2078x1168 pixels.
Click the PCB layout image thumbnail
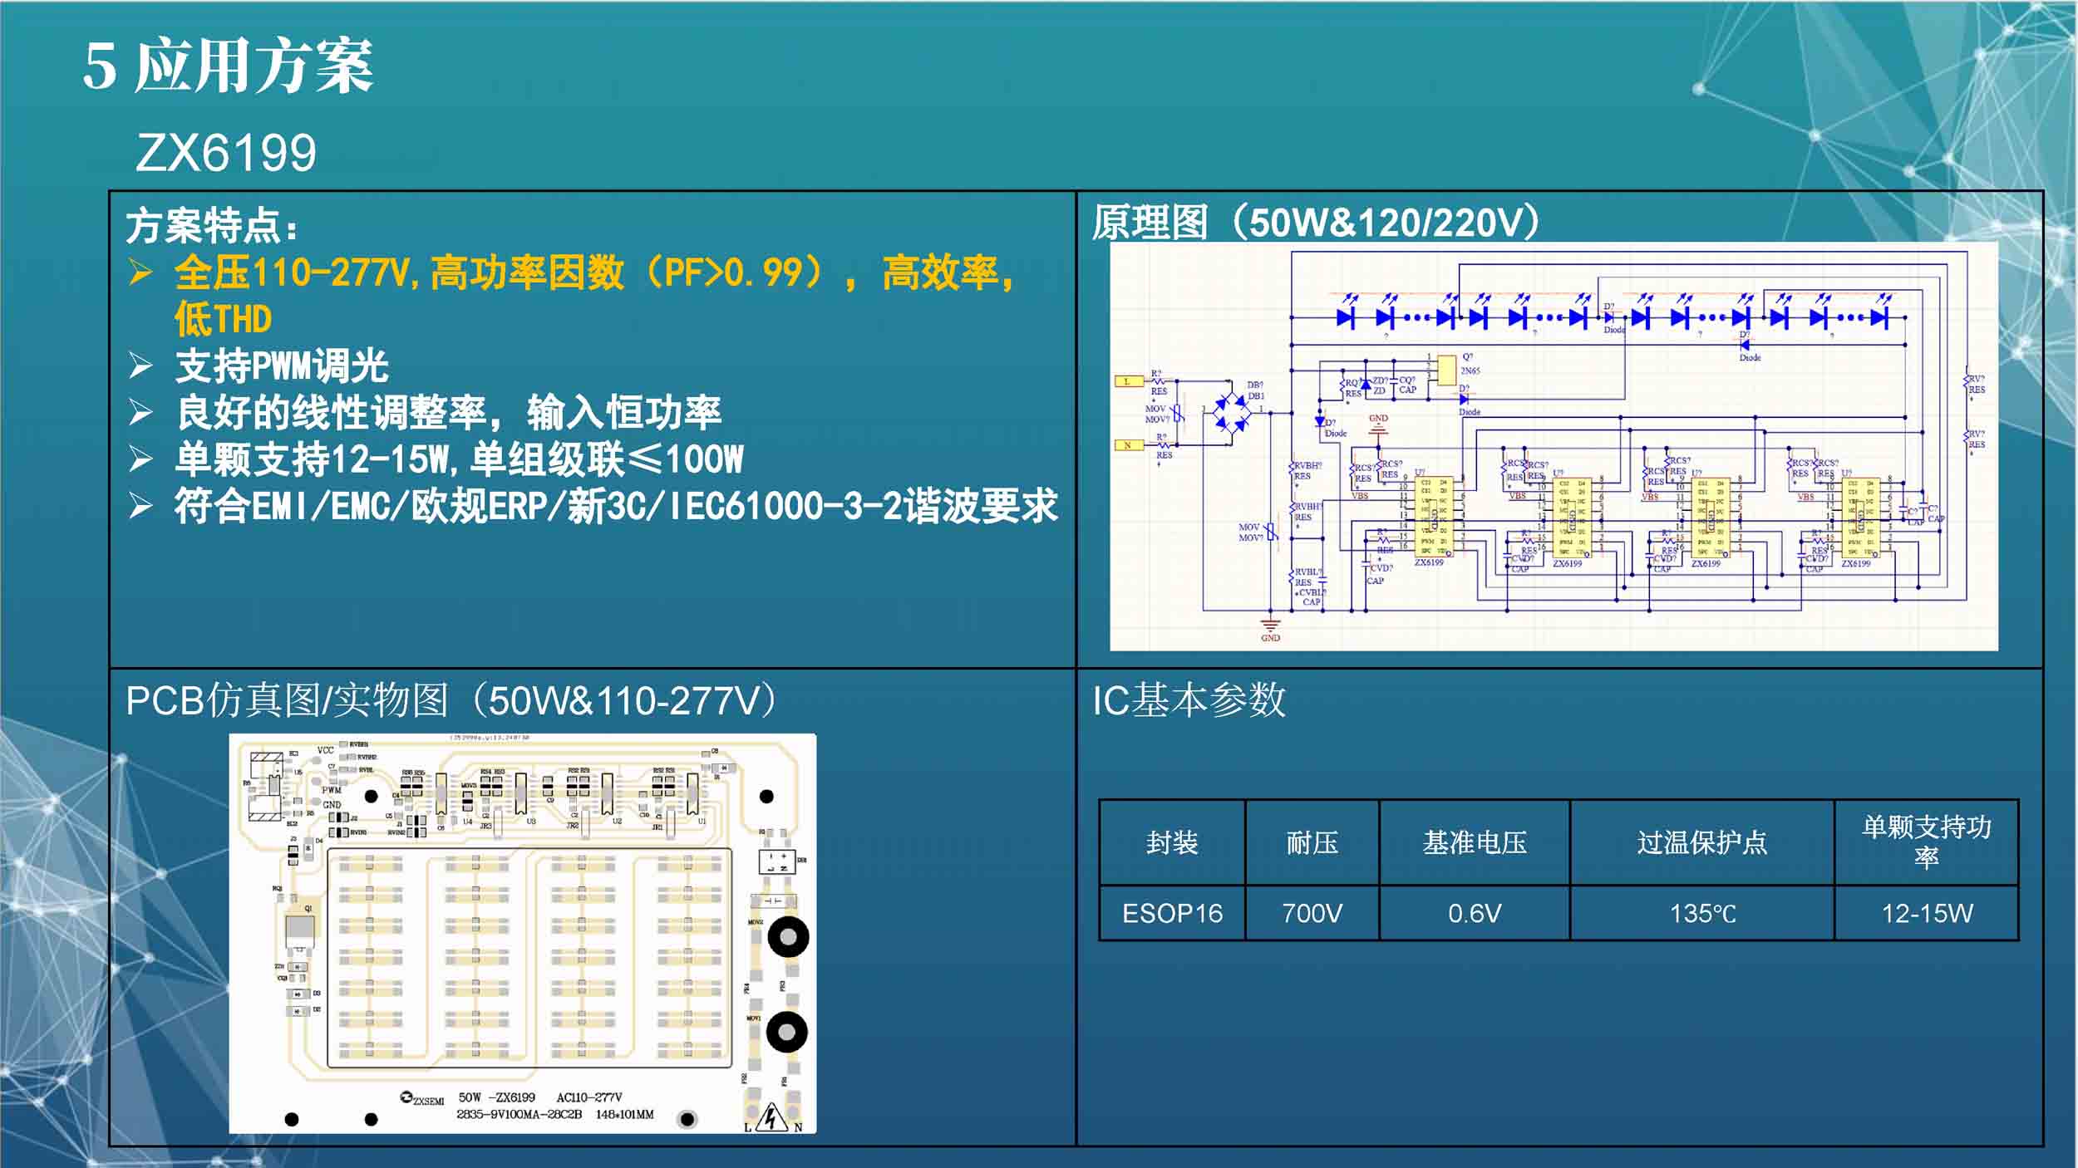(522, 933)
